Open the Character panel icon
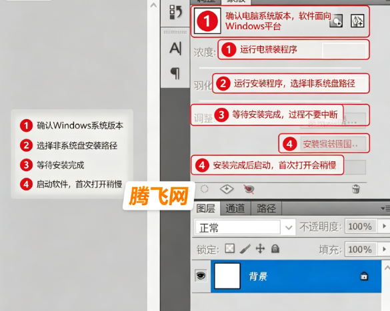Image resolution: width=390 pixels, height=311 pixels. click(x=175, y=48)
